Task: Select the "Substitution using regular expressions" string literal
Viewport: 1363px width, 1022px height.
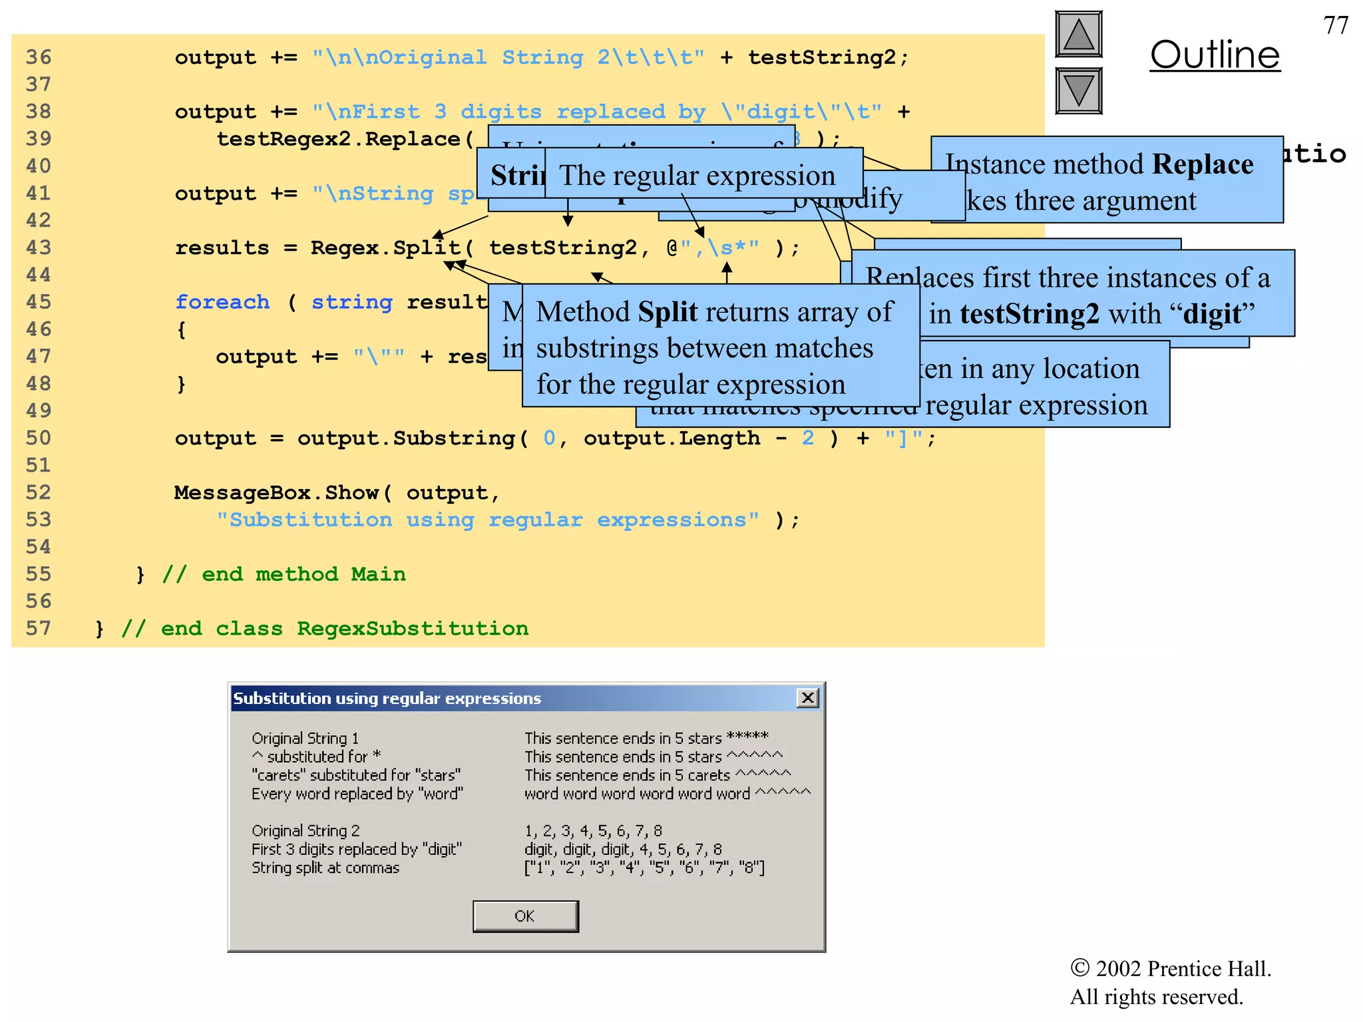Action: 488,520
